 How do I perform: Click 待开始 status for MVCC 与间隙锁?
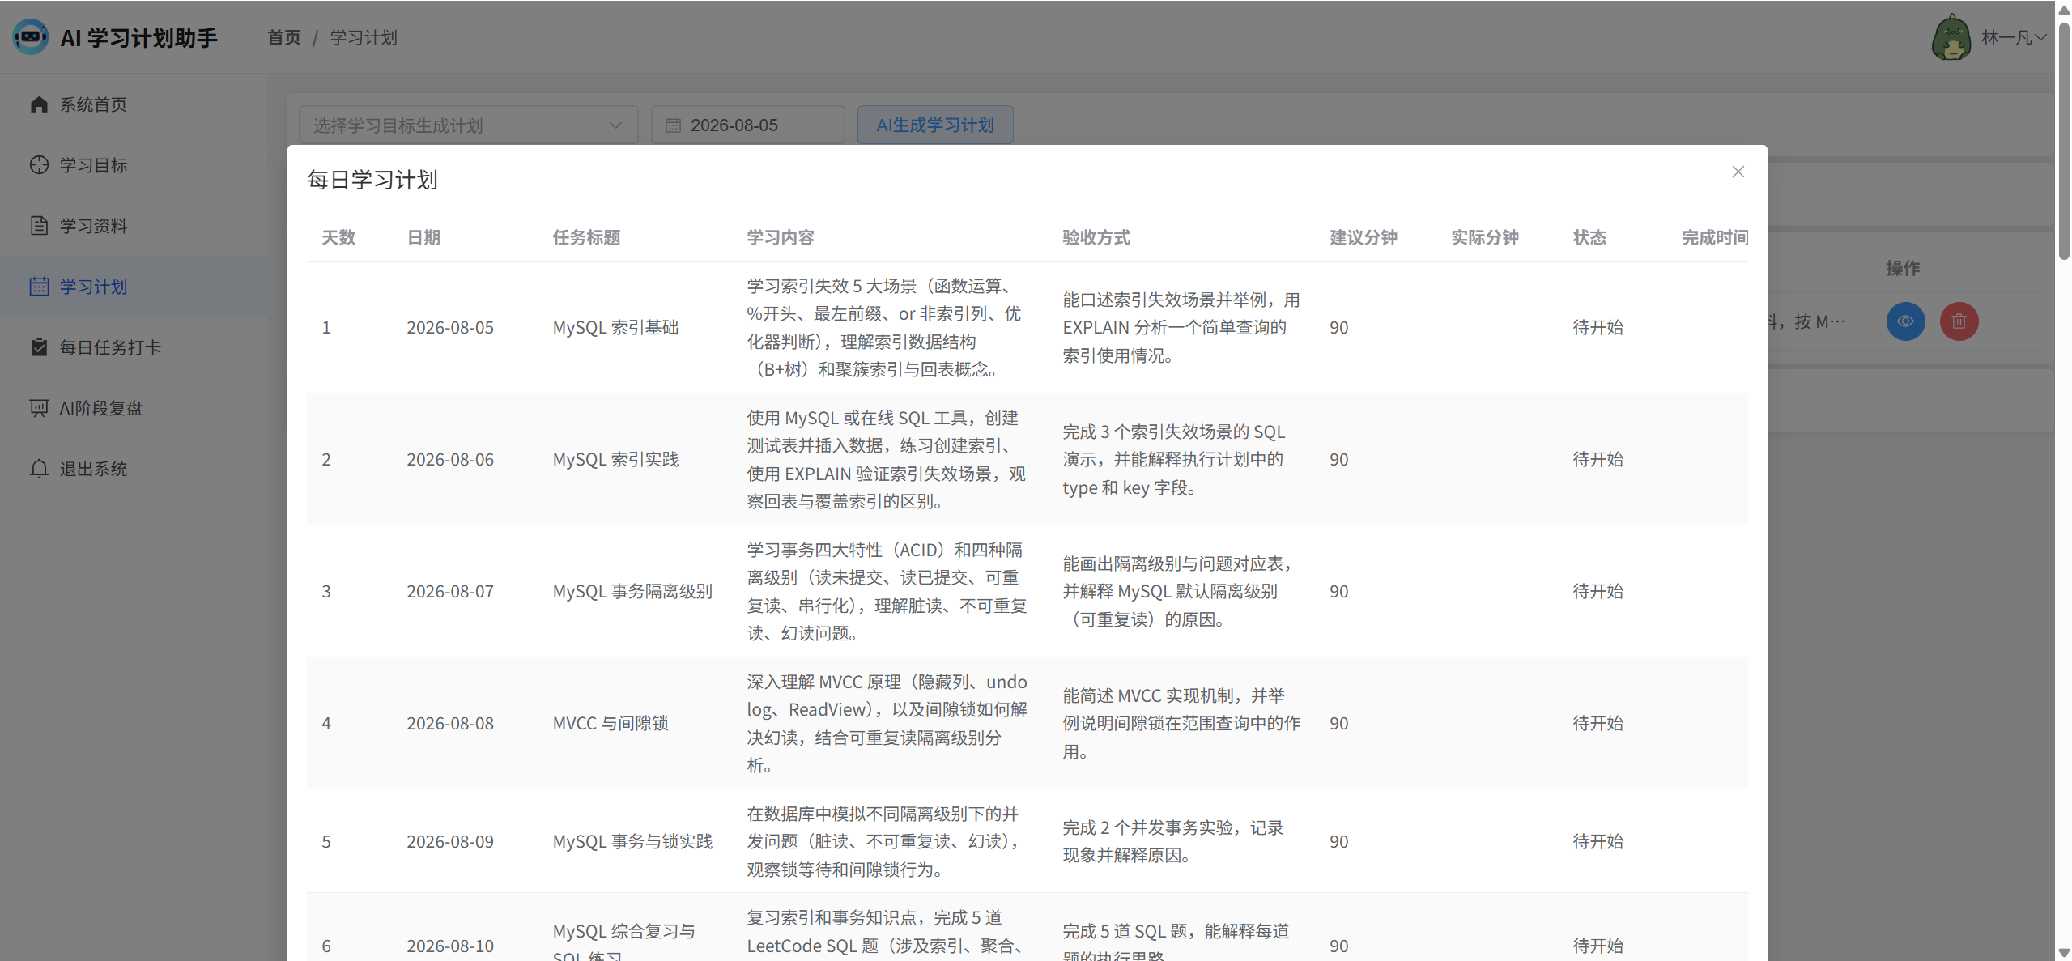[1598, 723]
